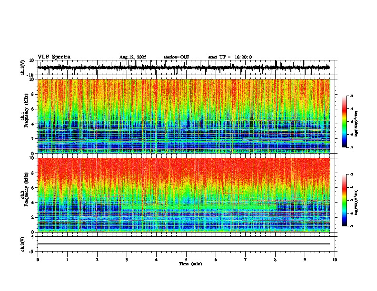Click the "VLF Spectra" plot title
Viewport: 377px width, 291px height.
[x=54, y=57]
